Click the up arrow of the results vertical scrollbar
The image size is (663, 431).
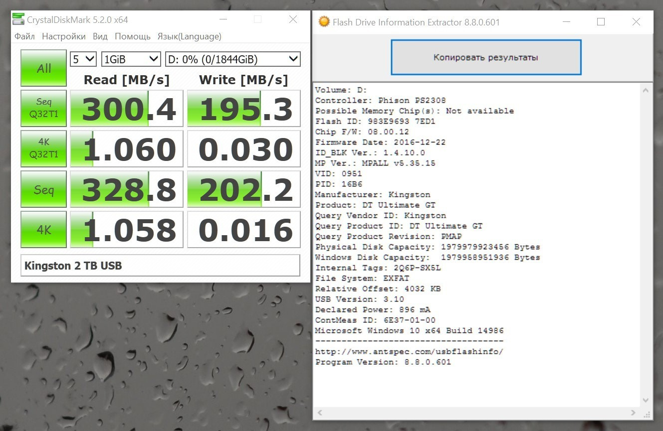(646, 90)
